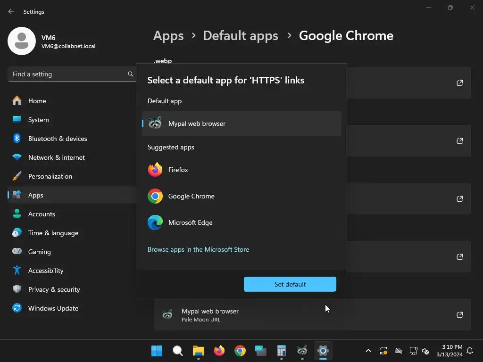Open Network & internet settings
Screen dimensions: 483x362
coord(72,157)
